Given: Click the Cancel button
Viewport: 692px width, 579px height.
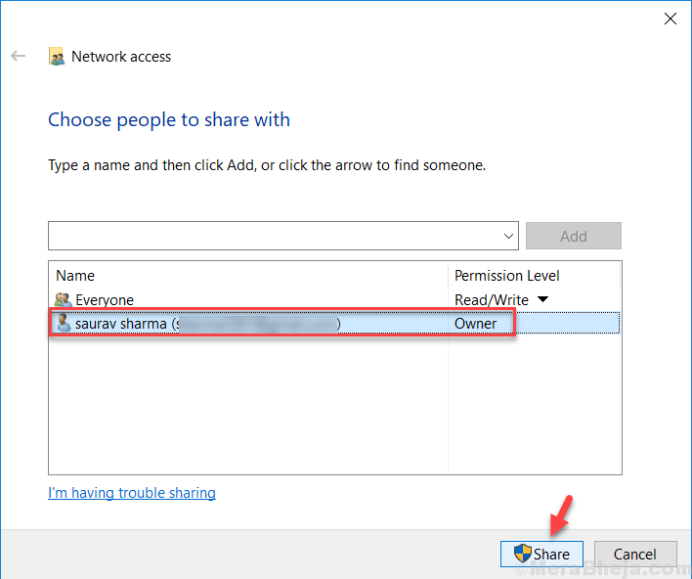Looking at the screenshot, I should pyautogui.click(x=635, y=554).
